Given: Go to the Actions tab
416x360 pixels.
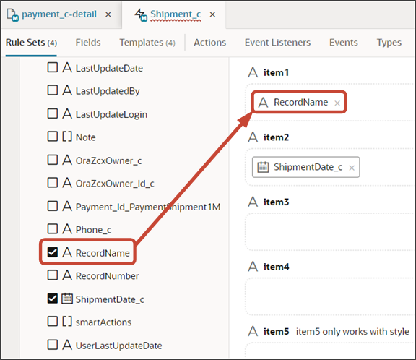Looking at the screenshot, I should (210, 43).
